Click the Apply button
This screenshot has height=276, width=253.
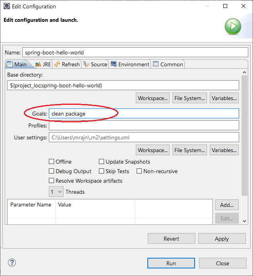point(222,239)
